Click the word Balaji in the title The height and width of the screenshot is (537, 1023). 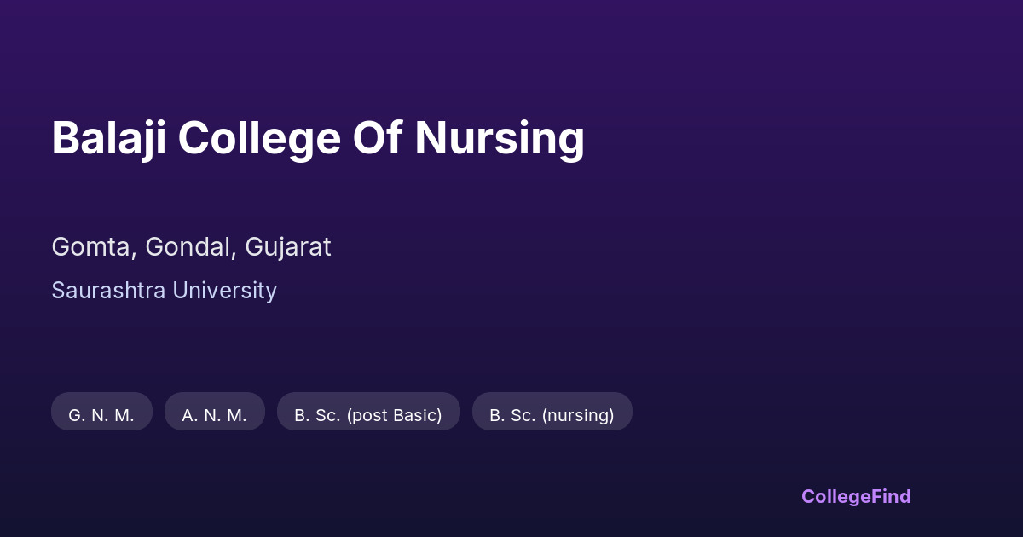click(107, 138)
